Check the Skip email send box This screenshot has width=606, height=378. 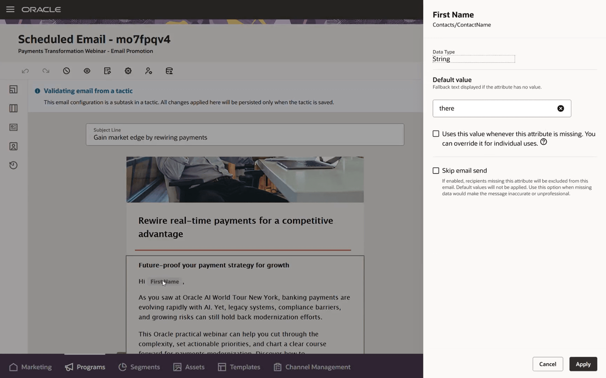[x=436, y=171]
